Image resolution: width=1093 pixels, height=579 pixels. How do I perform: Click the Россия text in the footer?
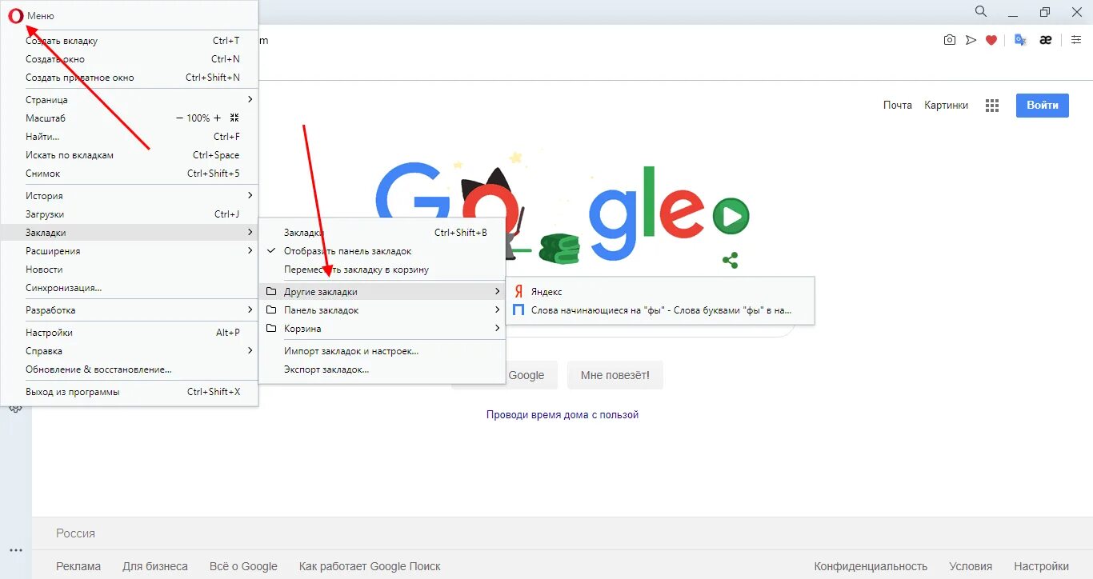click(x=75, y=533)
